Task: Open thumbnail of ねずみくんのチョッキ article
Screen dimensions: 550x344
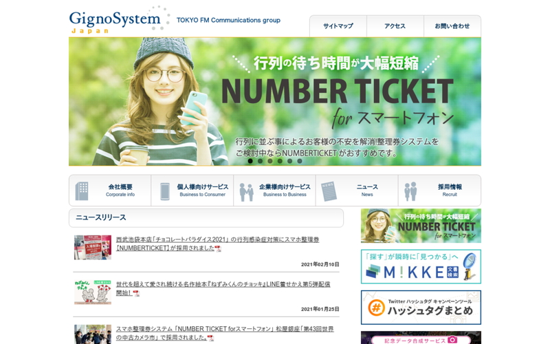Action: click(x=93, y=292)
